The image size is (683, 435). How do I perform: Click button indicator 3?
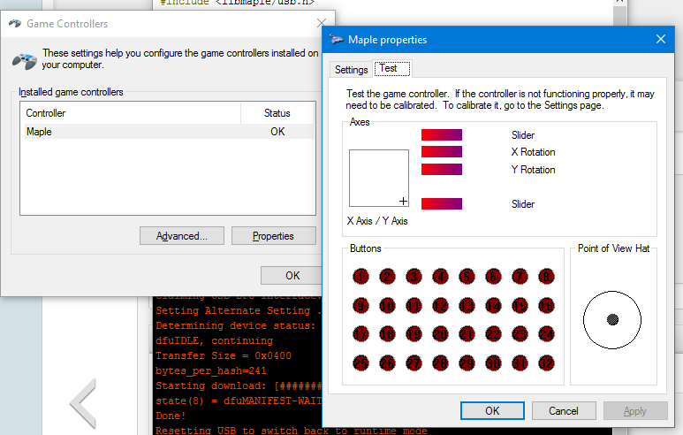pos(414,277)
